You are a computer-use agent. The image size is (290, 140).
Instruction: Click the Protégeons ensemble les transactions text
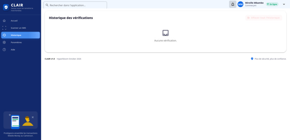pyautogui.click(x=21, y=134)
